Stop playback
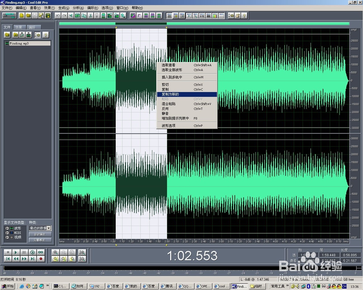 point(8,252)
